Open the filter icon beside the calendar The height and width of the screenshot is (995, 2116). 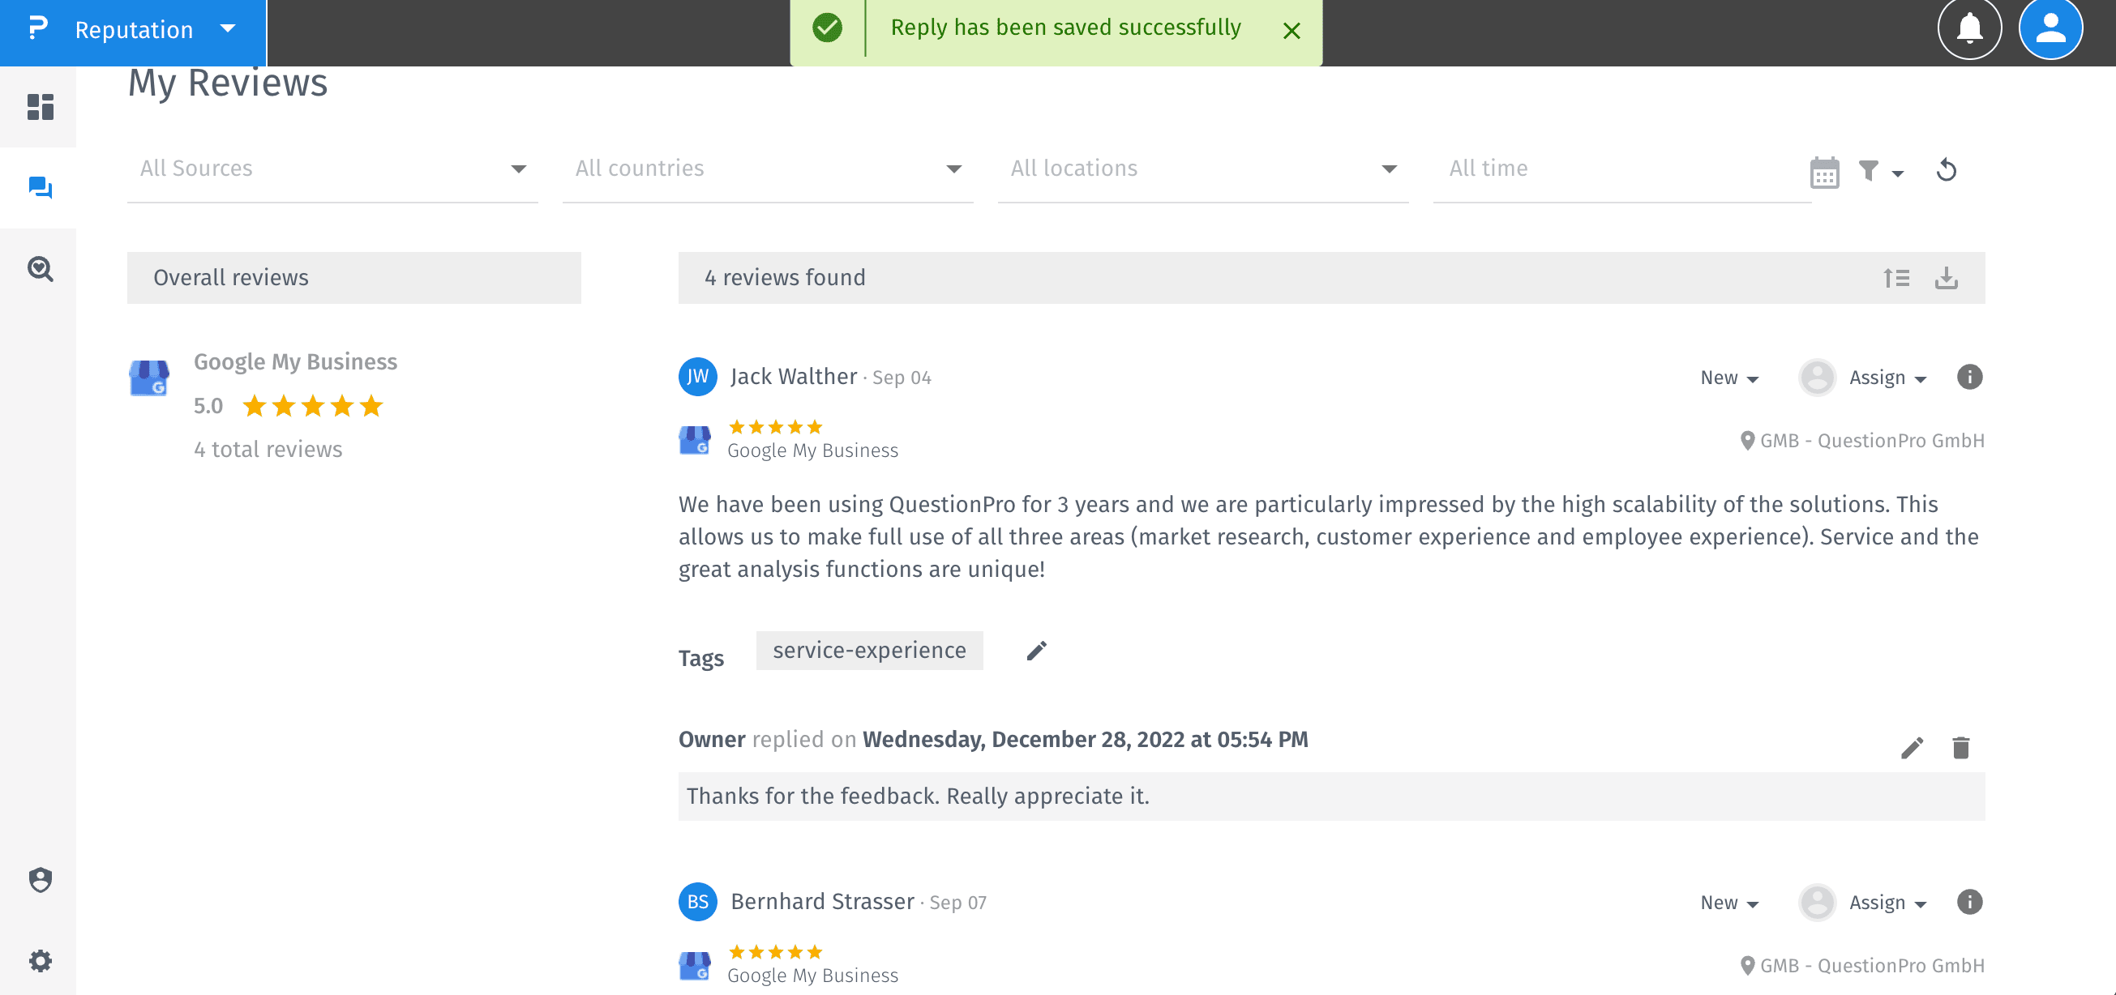click(1870, 171)
